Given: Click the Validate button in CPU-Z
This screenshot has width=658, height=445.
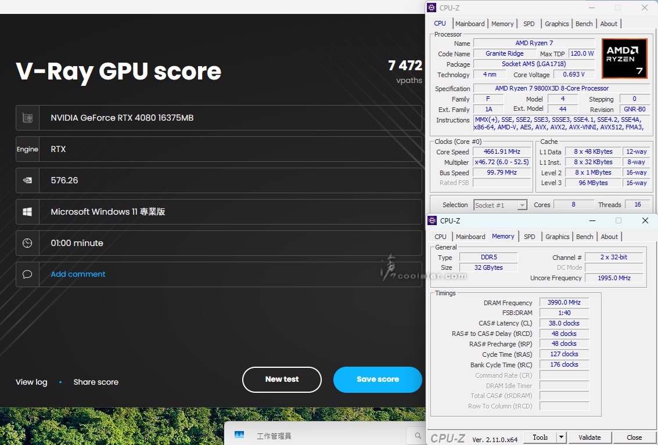Looking at the screenshot, I should click(x=589, y=437).
